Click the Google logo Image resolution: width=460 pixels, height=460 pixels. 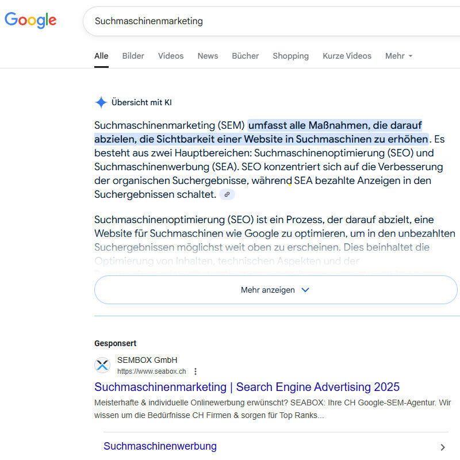tap(30, 20)
